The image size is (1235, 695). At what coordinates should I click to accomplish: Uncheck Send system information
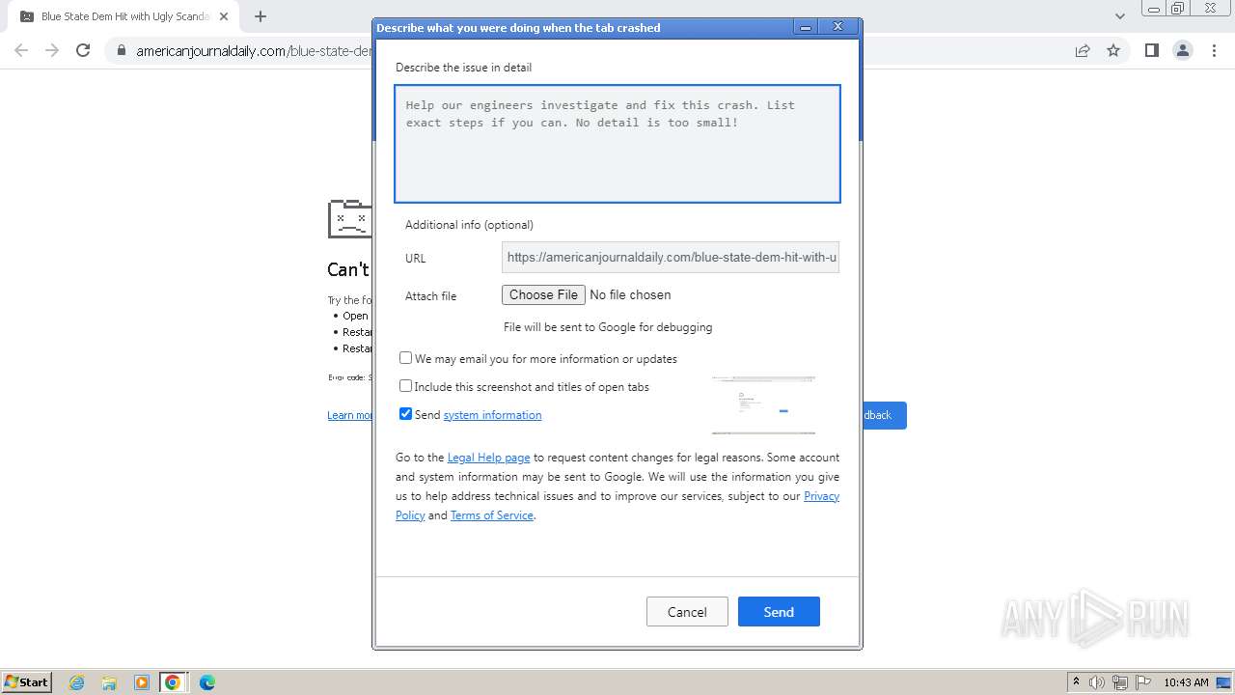pos(406,414)
